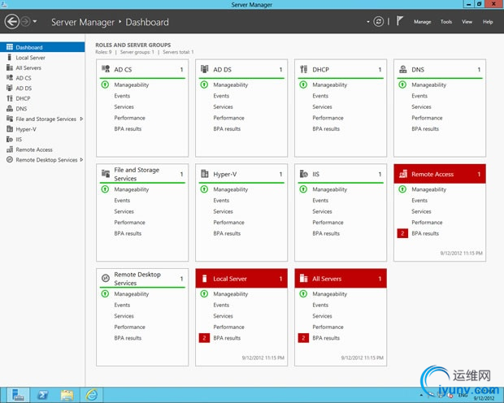Click the Hyper-V tile header icon
The height and width of the screenshot is (403, 504).
[x=204, y=174]
